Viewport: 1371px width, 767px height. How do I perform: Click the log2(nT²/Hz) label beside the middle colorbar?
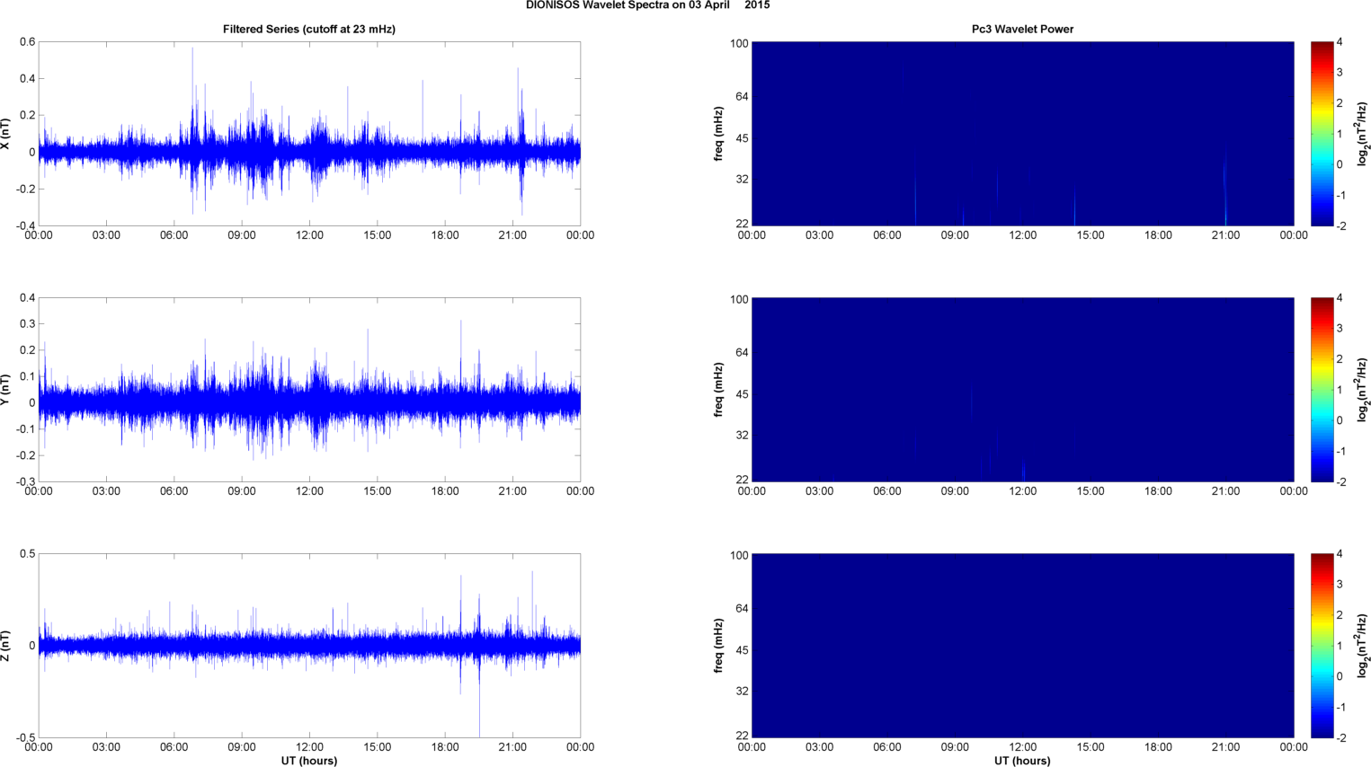[x=1363, y=390]
